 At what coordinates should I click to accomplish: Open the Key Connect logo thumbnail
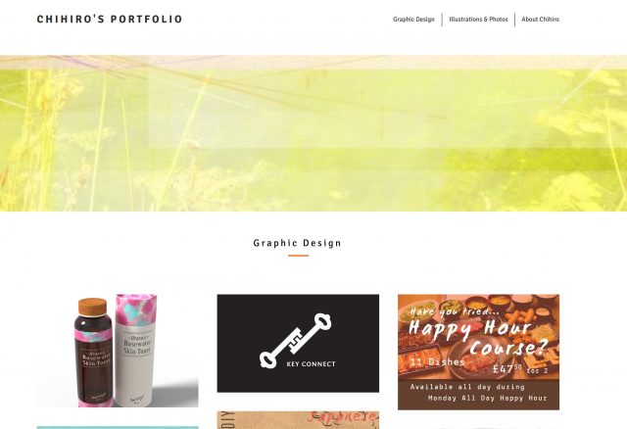[298, 343]
